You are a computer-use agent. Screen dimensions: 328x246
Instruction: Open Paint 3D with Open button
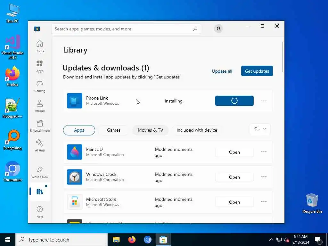pyautogui.click(x=234, y=152)
